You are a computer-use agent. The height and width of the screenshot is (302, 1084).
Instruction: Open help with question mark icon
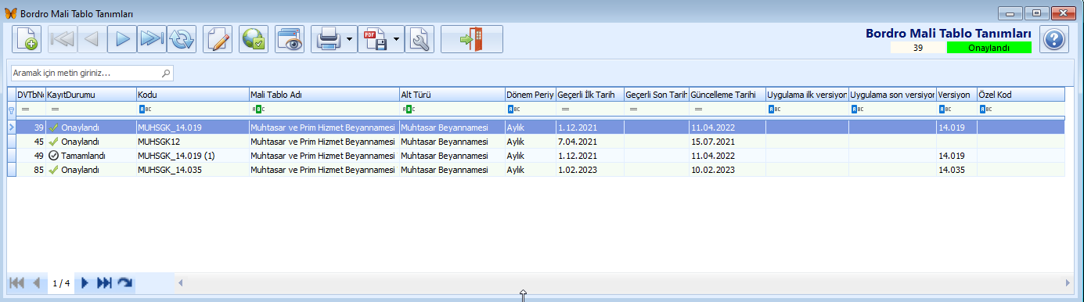tap(1054, 39)
